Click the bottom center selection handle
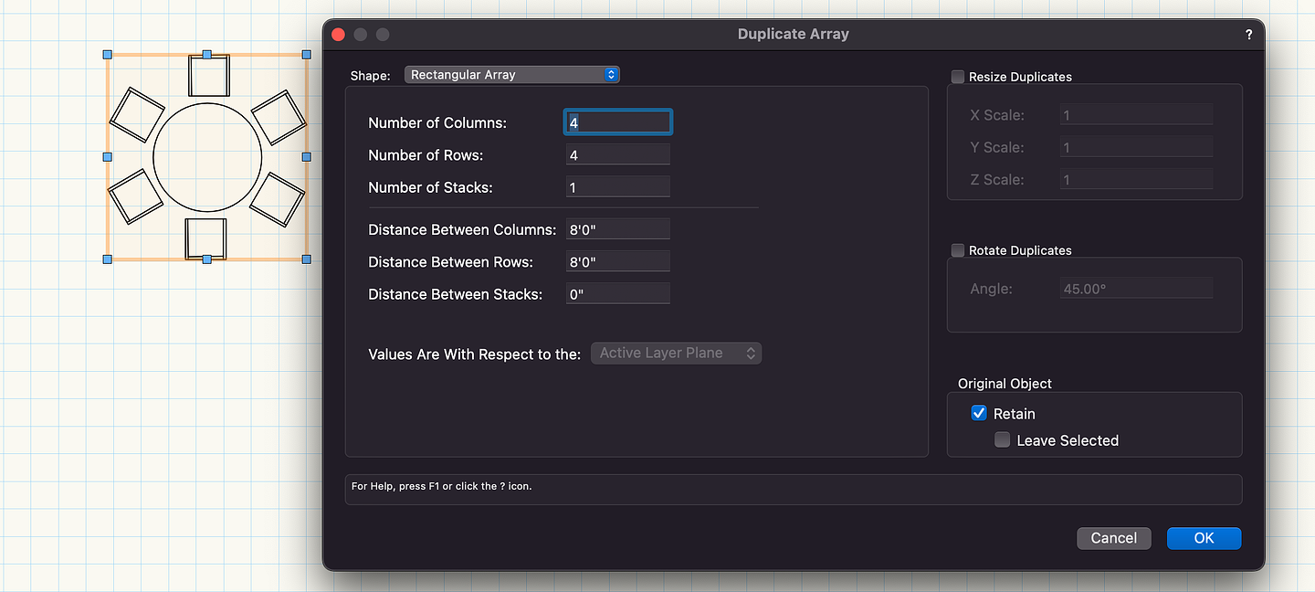This screenshot has width=1315, height=592. [206, 259]
